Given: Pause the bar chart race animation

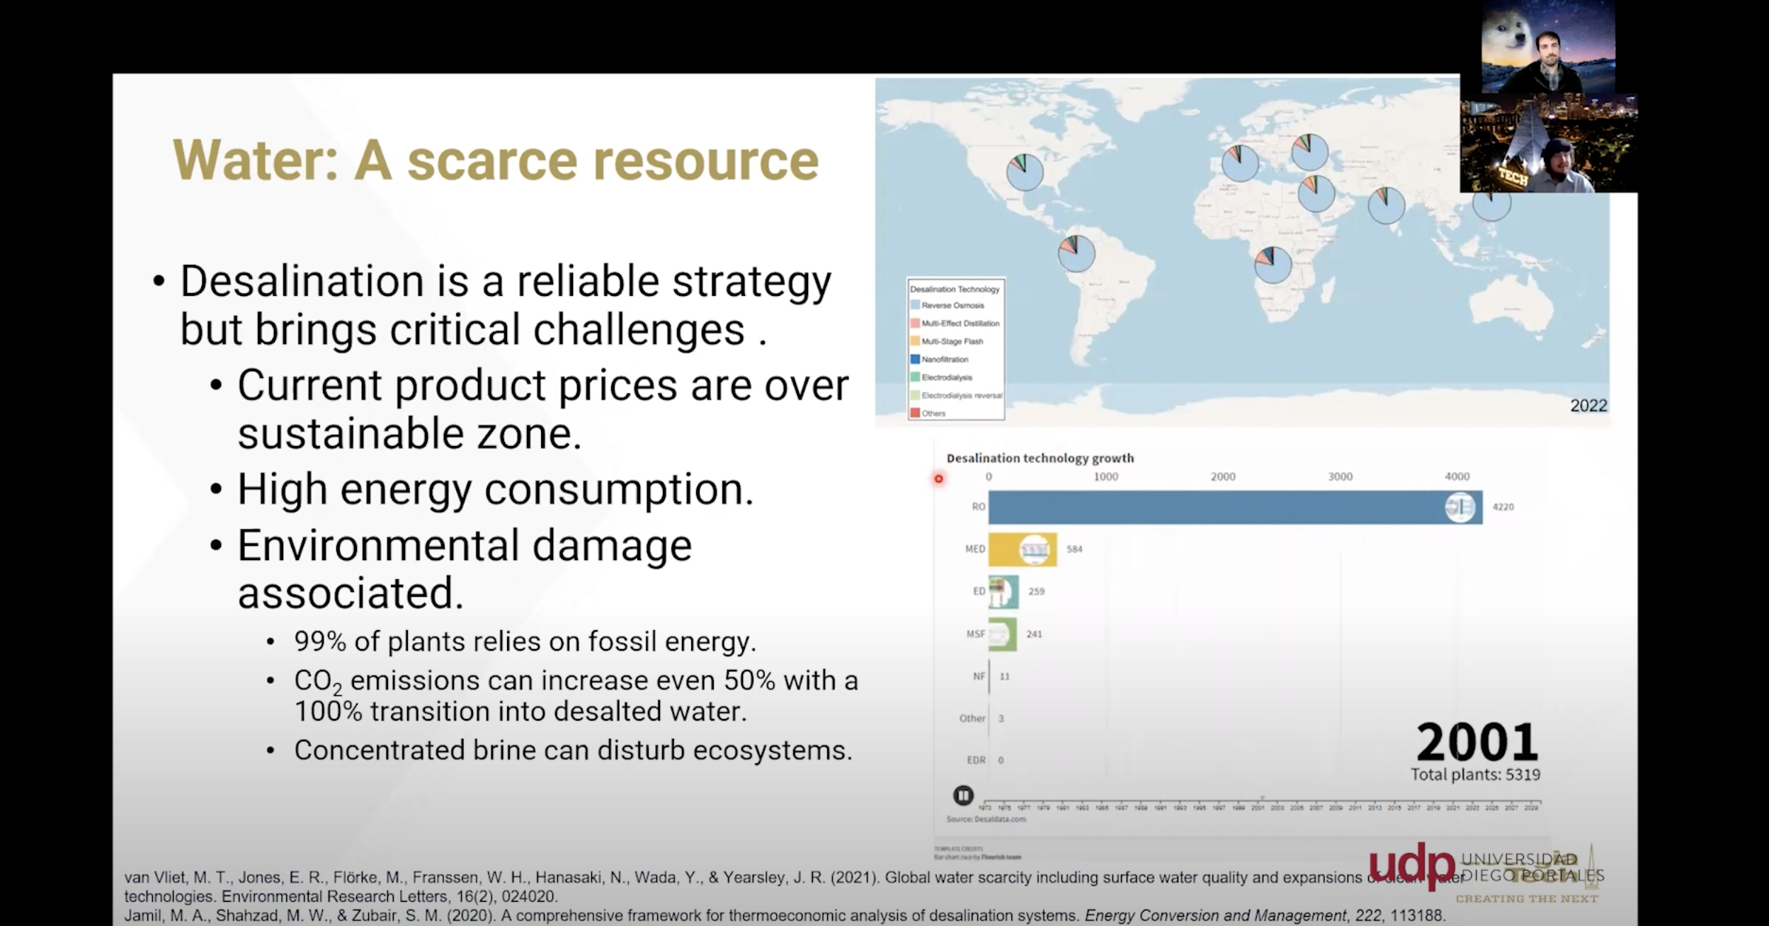Looking at the screenshot, I should tap(963, 796).
